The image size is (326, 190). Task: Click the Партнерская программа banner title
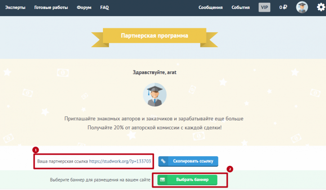click(x=155, y=36)
